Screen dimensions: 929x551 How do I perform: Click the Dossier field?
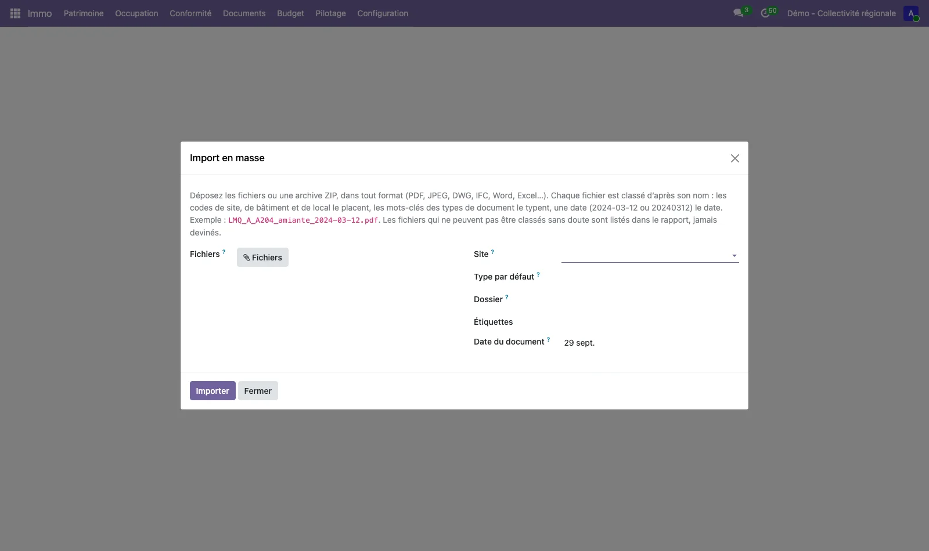tap(650, 300)
